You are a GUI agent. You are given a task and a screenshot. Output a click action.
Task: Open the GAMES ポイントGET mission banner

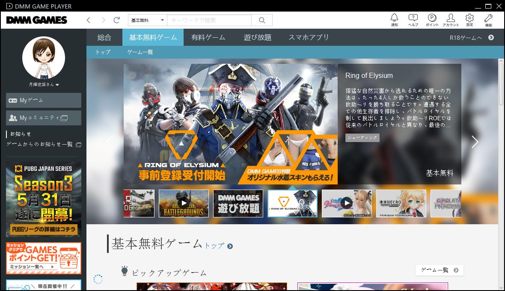pos(44,258)
